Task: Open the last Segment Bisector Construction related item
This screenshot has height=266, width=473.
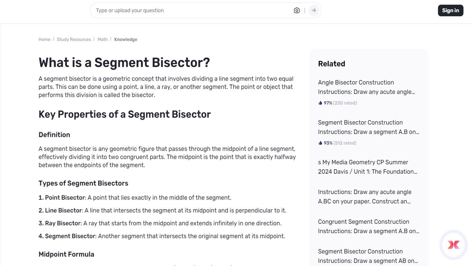Action: tap(368, 256)
